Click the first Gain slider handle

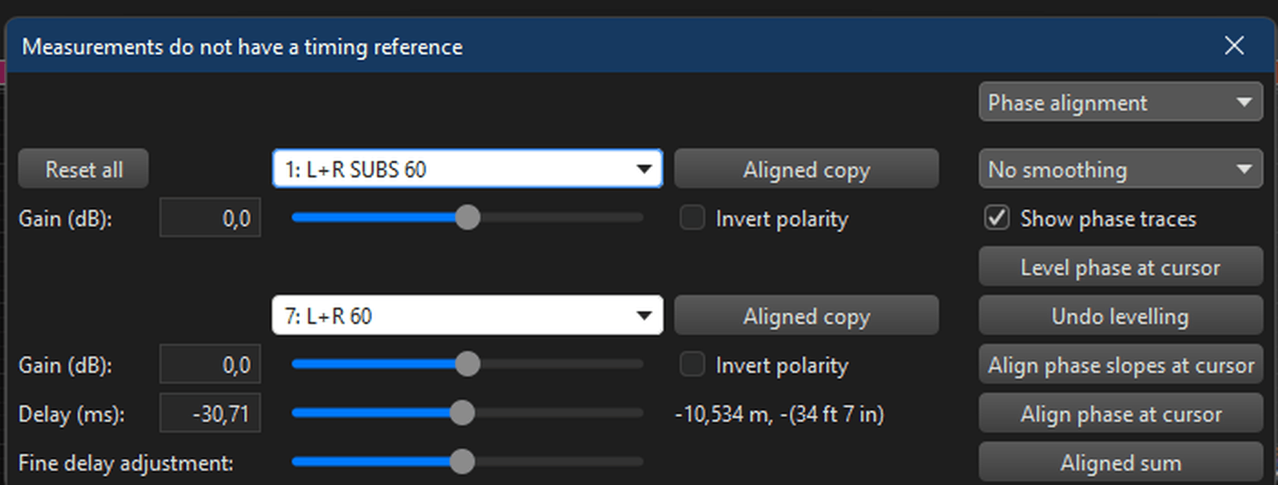click(467, 218)
